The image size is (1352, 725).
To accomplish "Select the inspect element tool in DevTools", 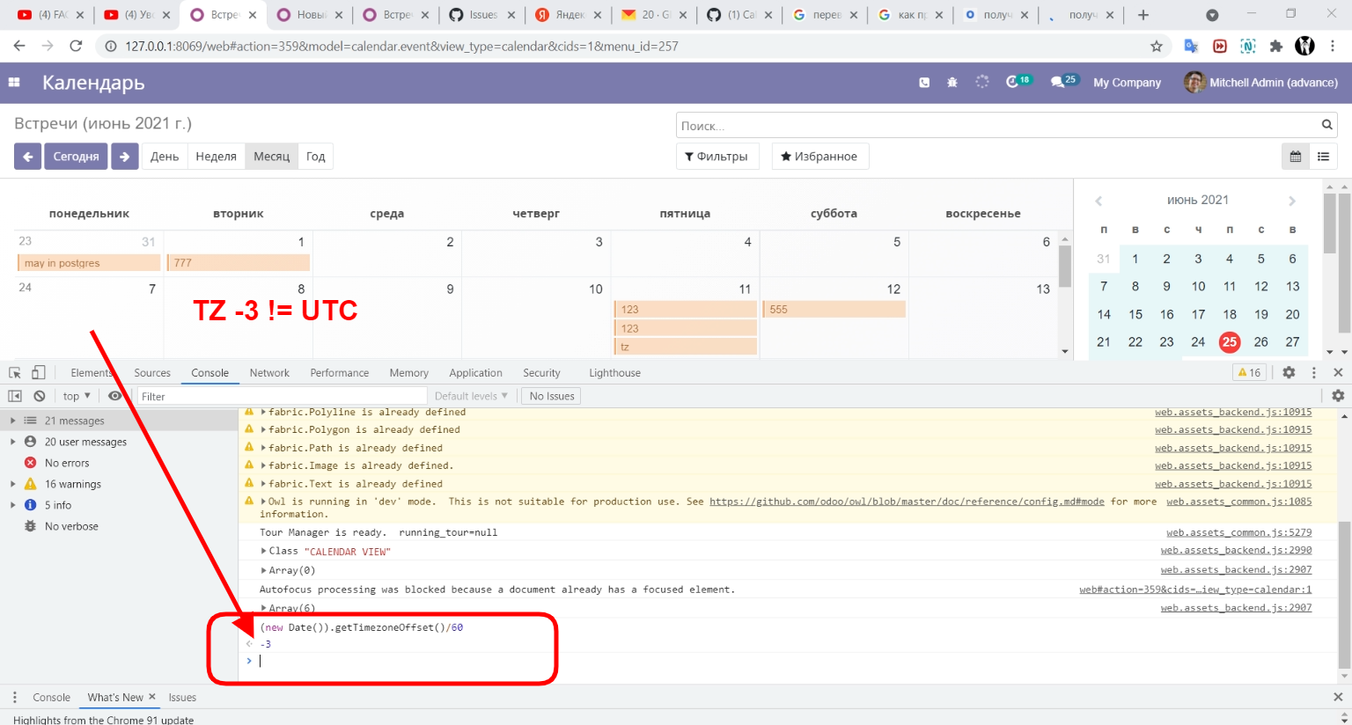I will pos(14,372).
